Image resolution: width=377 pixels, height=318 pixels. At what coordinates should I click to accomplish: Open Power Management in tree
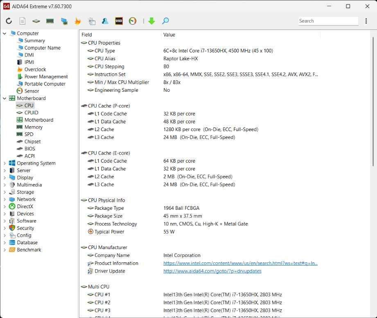[x=46, y=77]
